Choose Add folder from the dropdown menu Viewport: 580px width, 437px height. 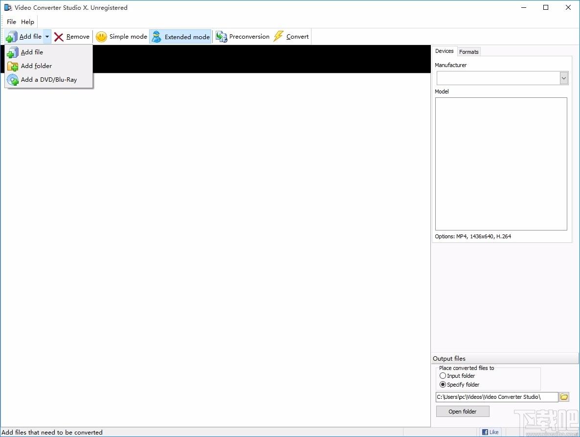pyautogui.click(x=48, y=66)
